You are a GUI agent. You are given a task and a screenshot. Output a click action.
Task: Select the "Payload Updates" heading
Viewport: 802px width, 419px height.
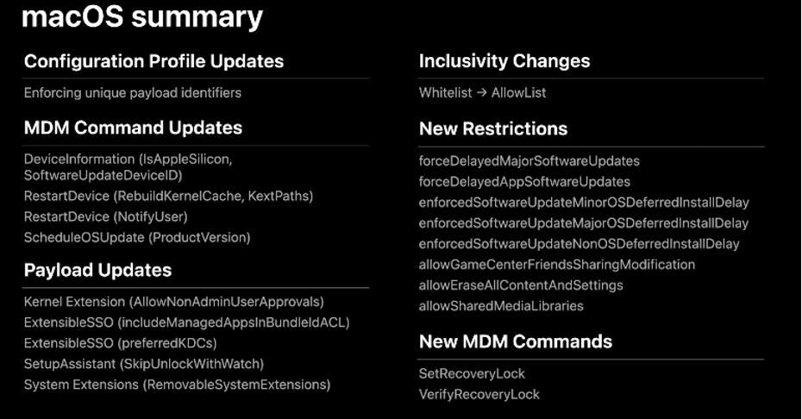(x=97, y=270)
